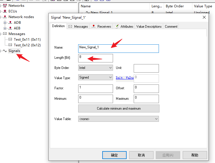The height and width of the screenshot is (163, 215).
Task: Click the Offset input field
Action: (146, 89)
